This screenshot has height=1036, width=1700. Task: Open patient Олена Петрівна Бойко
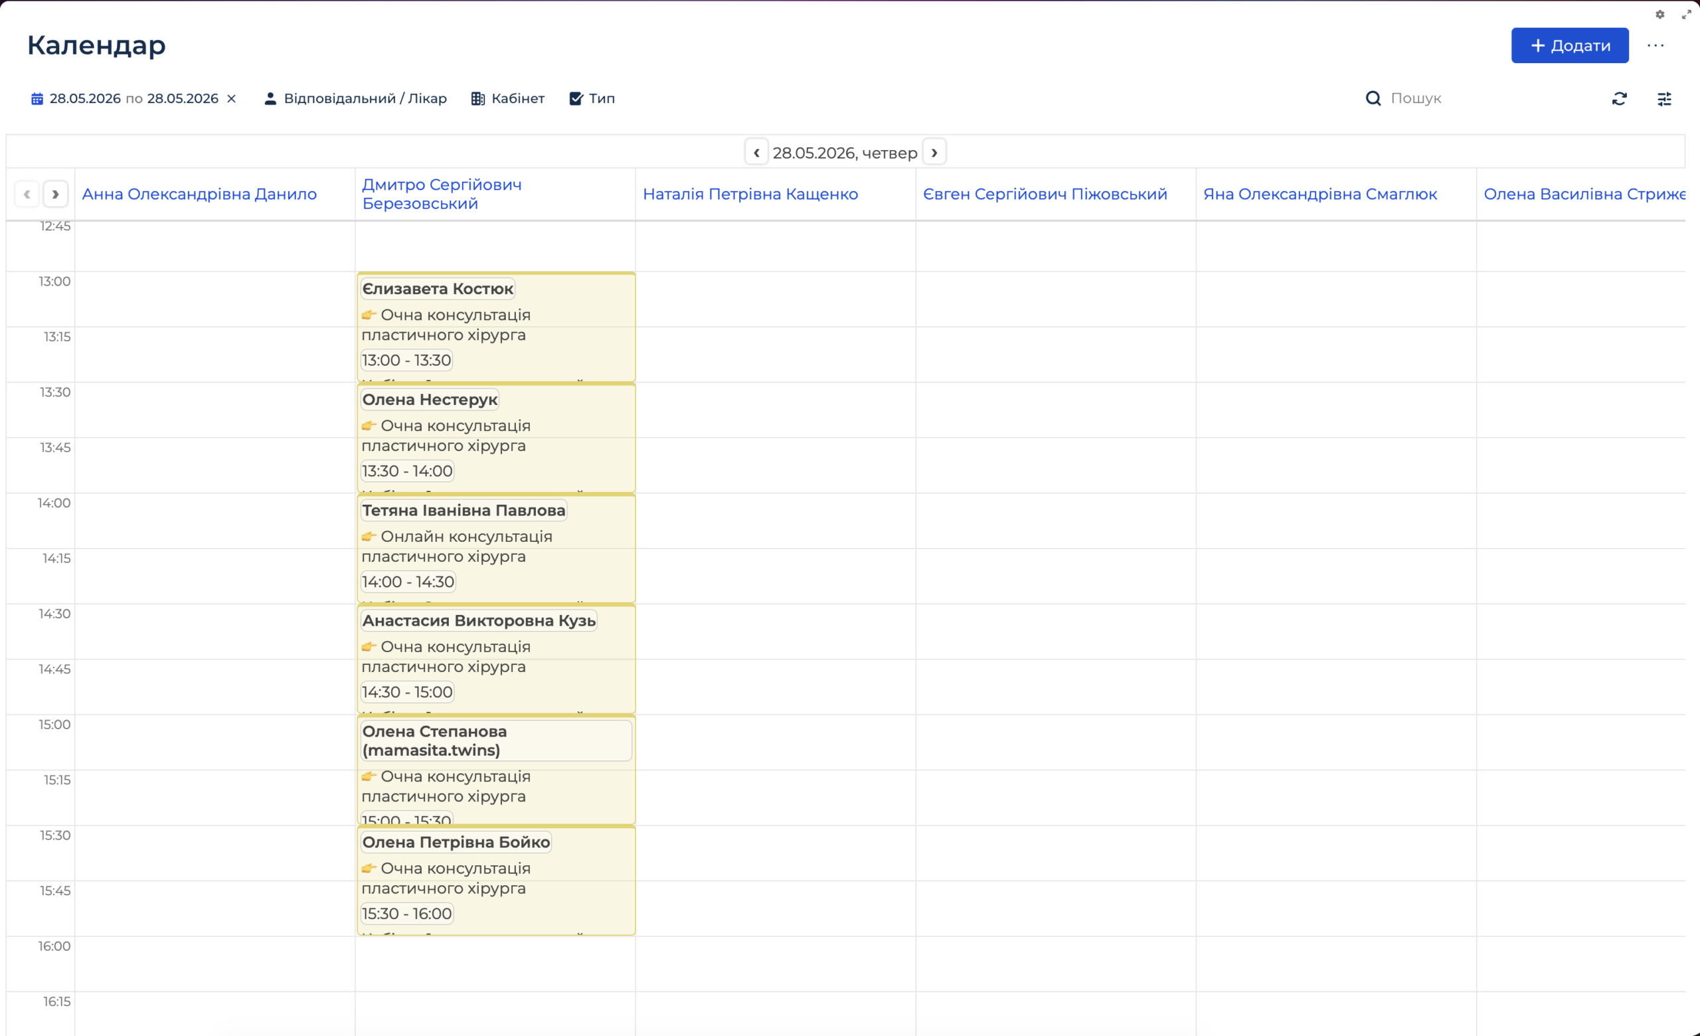[456, 842]
